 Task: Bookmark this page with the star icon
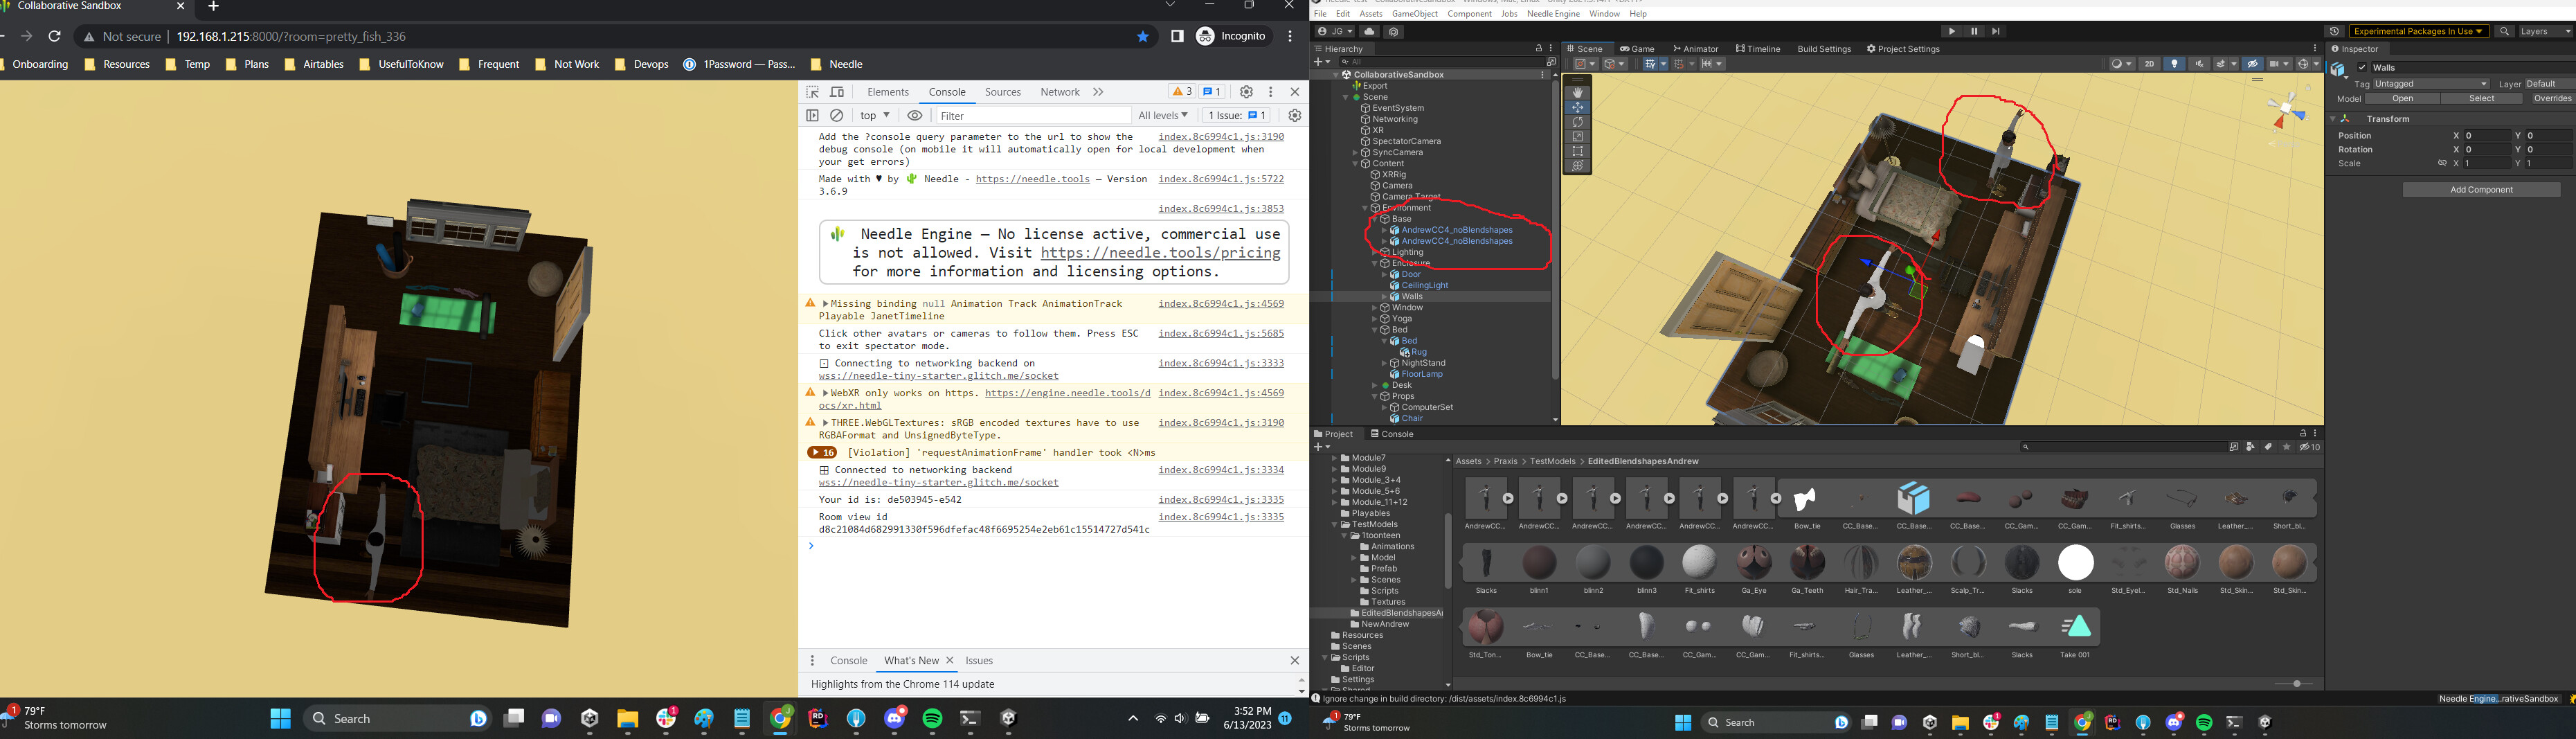point(1143,36)
